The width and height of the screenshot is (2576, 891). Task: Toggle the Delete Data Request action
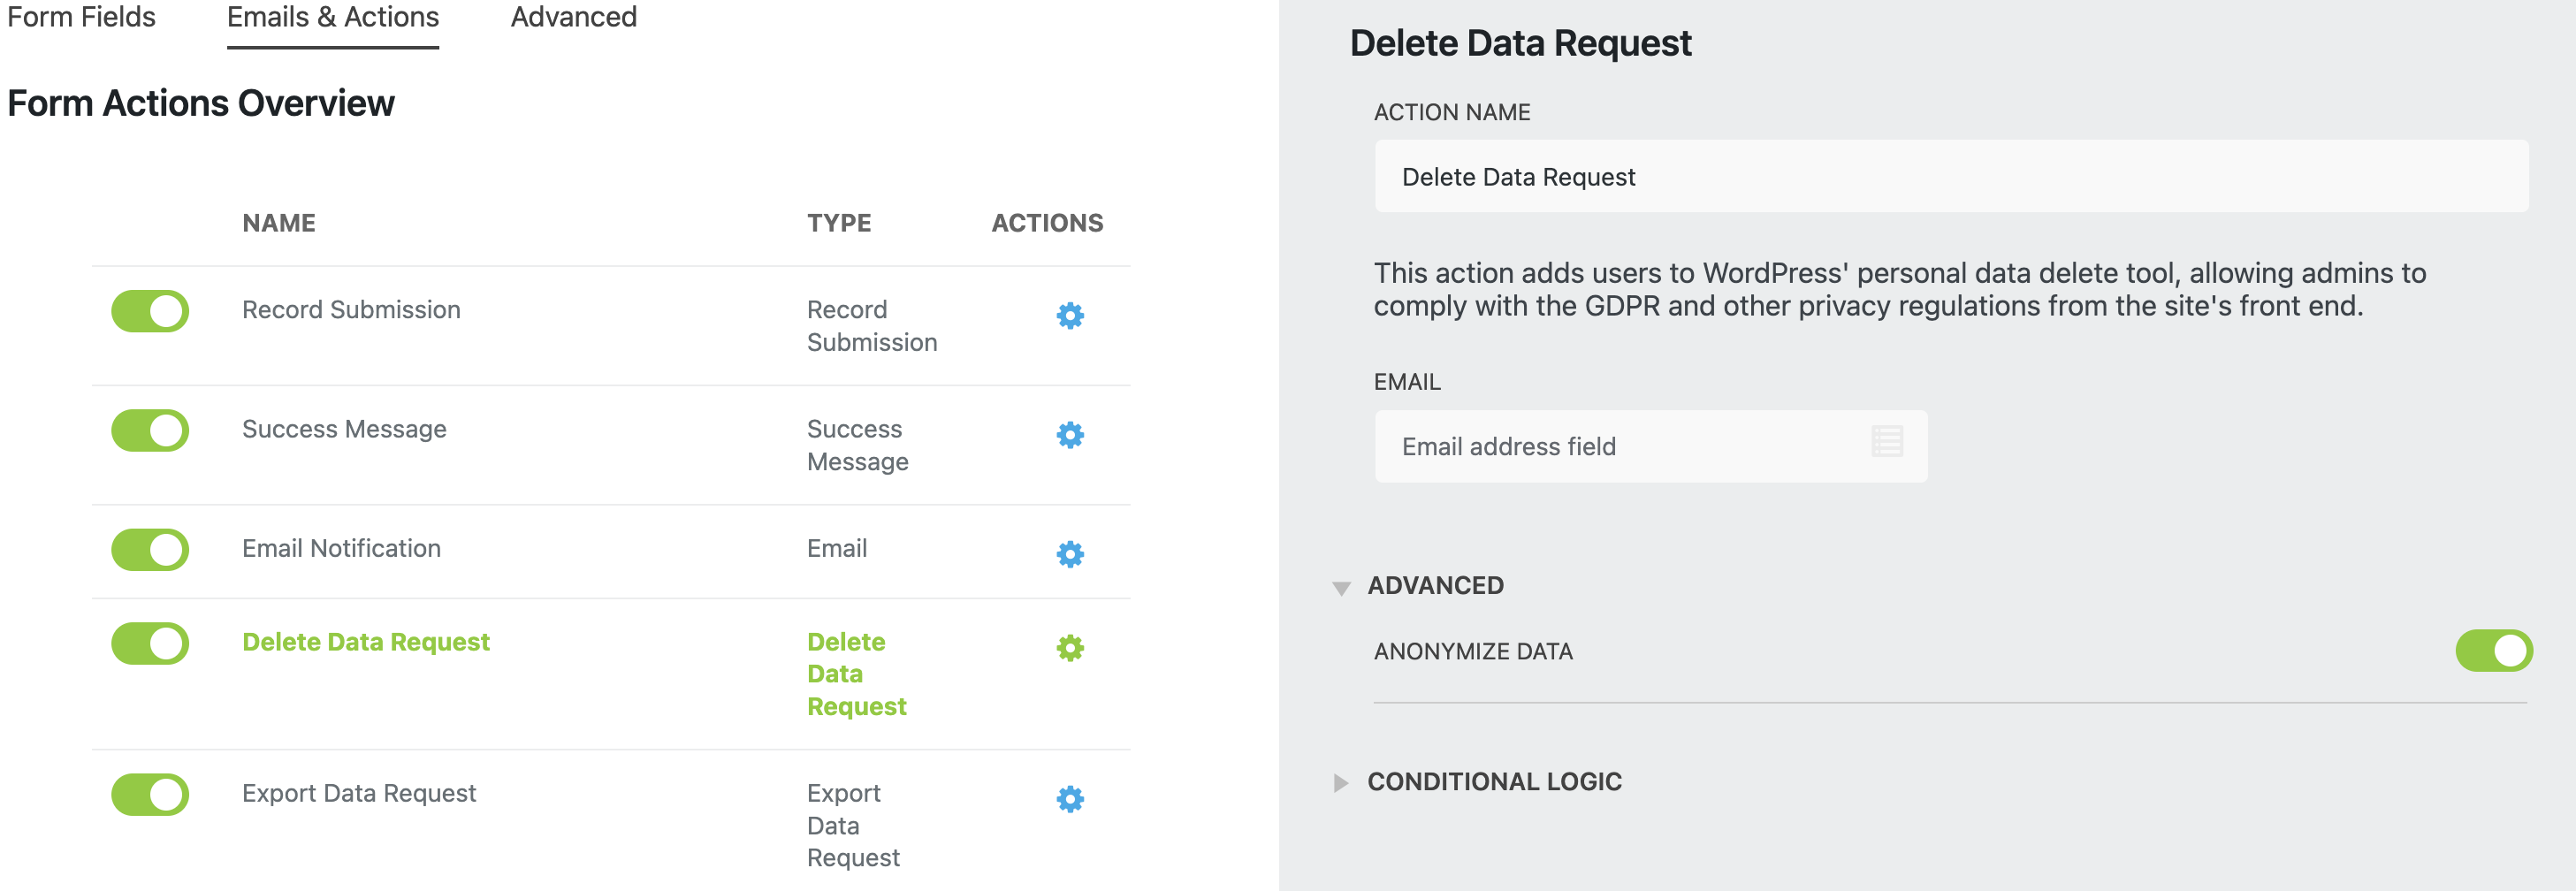click(150, 643)
